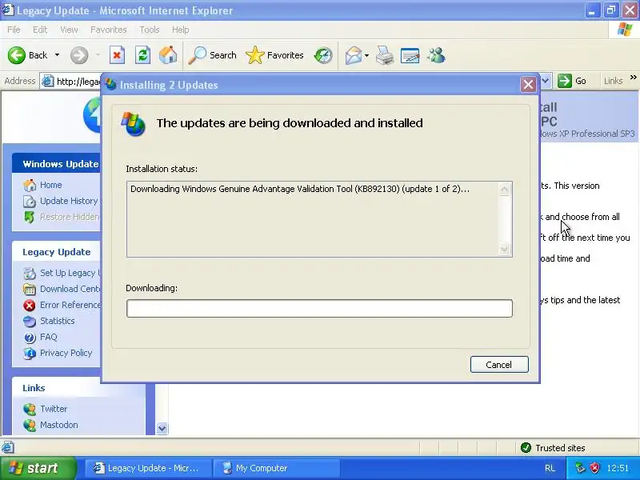The width and height of the screenshot is (640, 480).
Task: Click the taskbar clock showing 12:51
Action: tap(618, 468)
